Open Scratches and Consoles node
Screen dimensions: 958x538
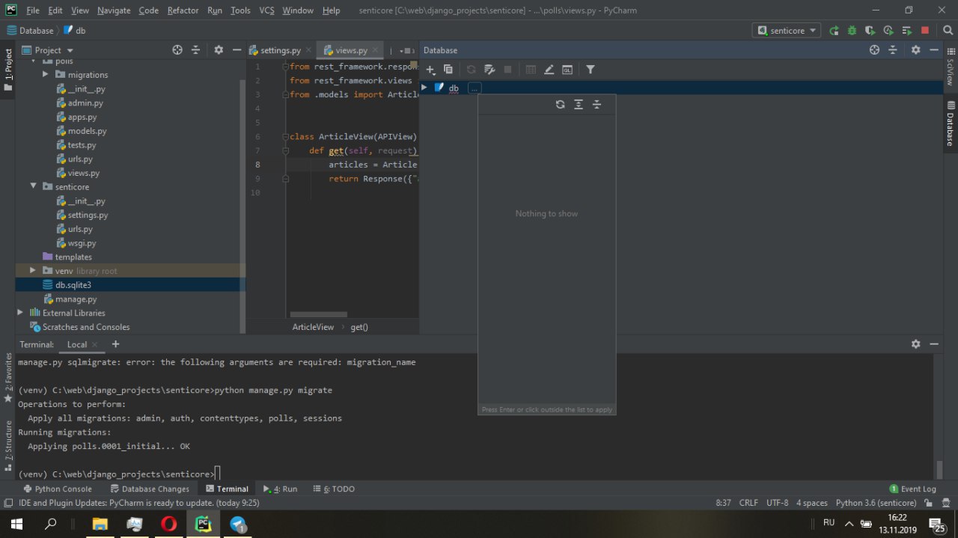tap(86, 327)
